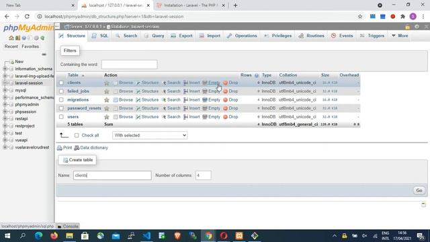Collapse the laravel-session database node
This screenshot has width=430, height=242.
(x=5, y=83)
